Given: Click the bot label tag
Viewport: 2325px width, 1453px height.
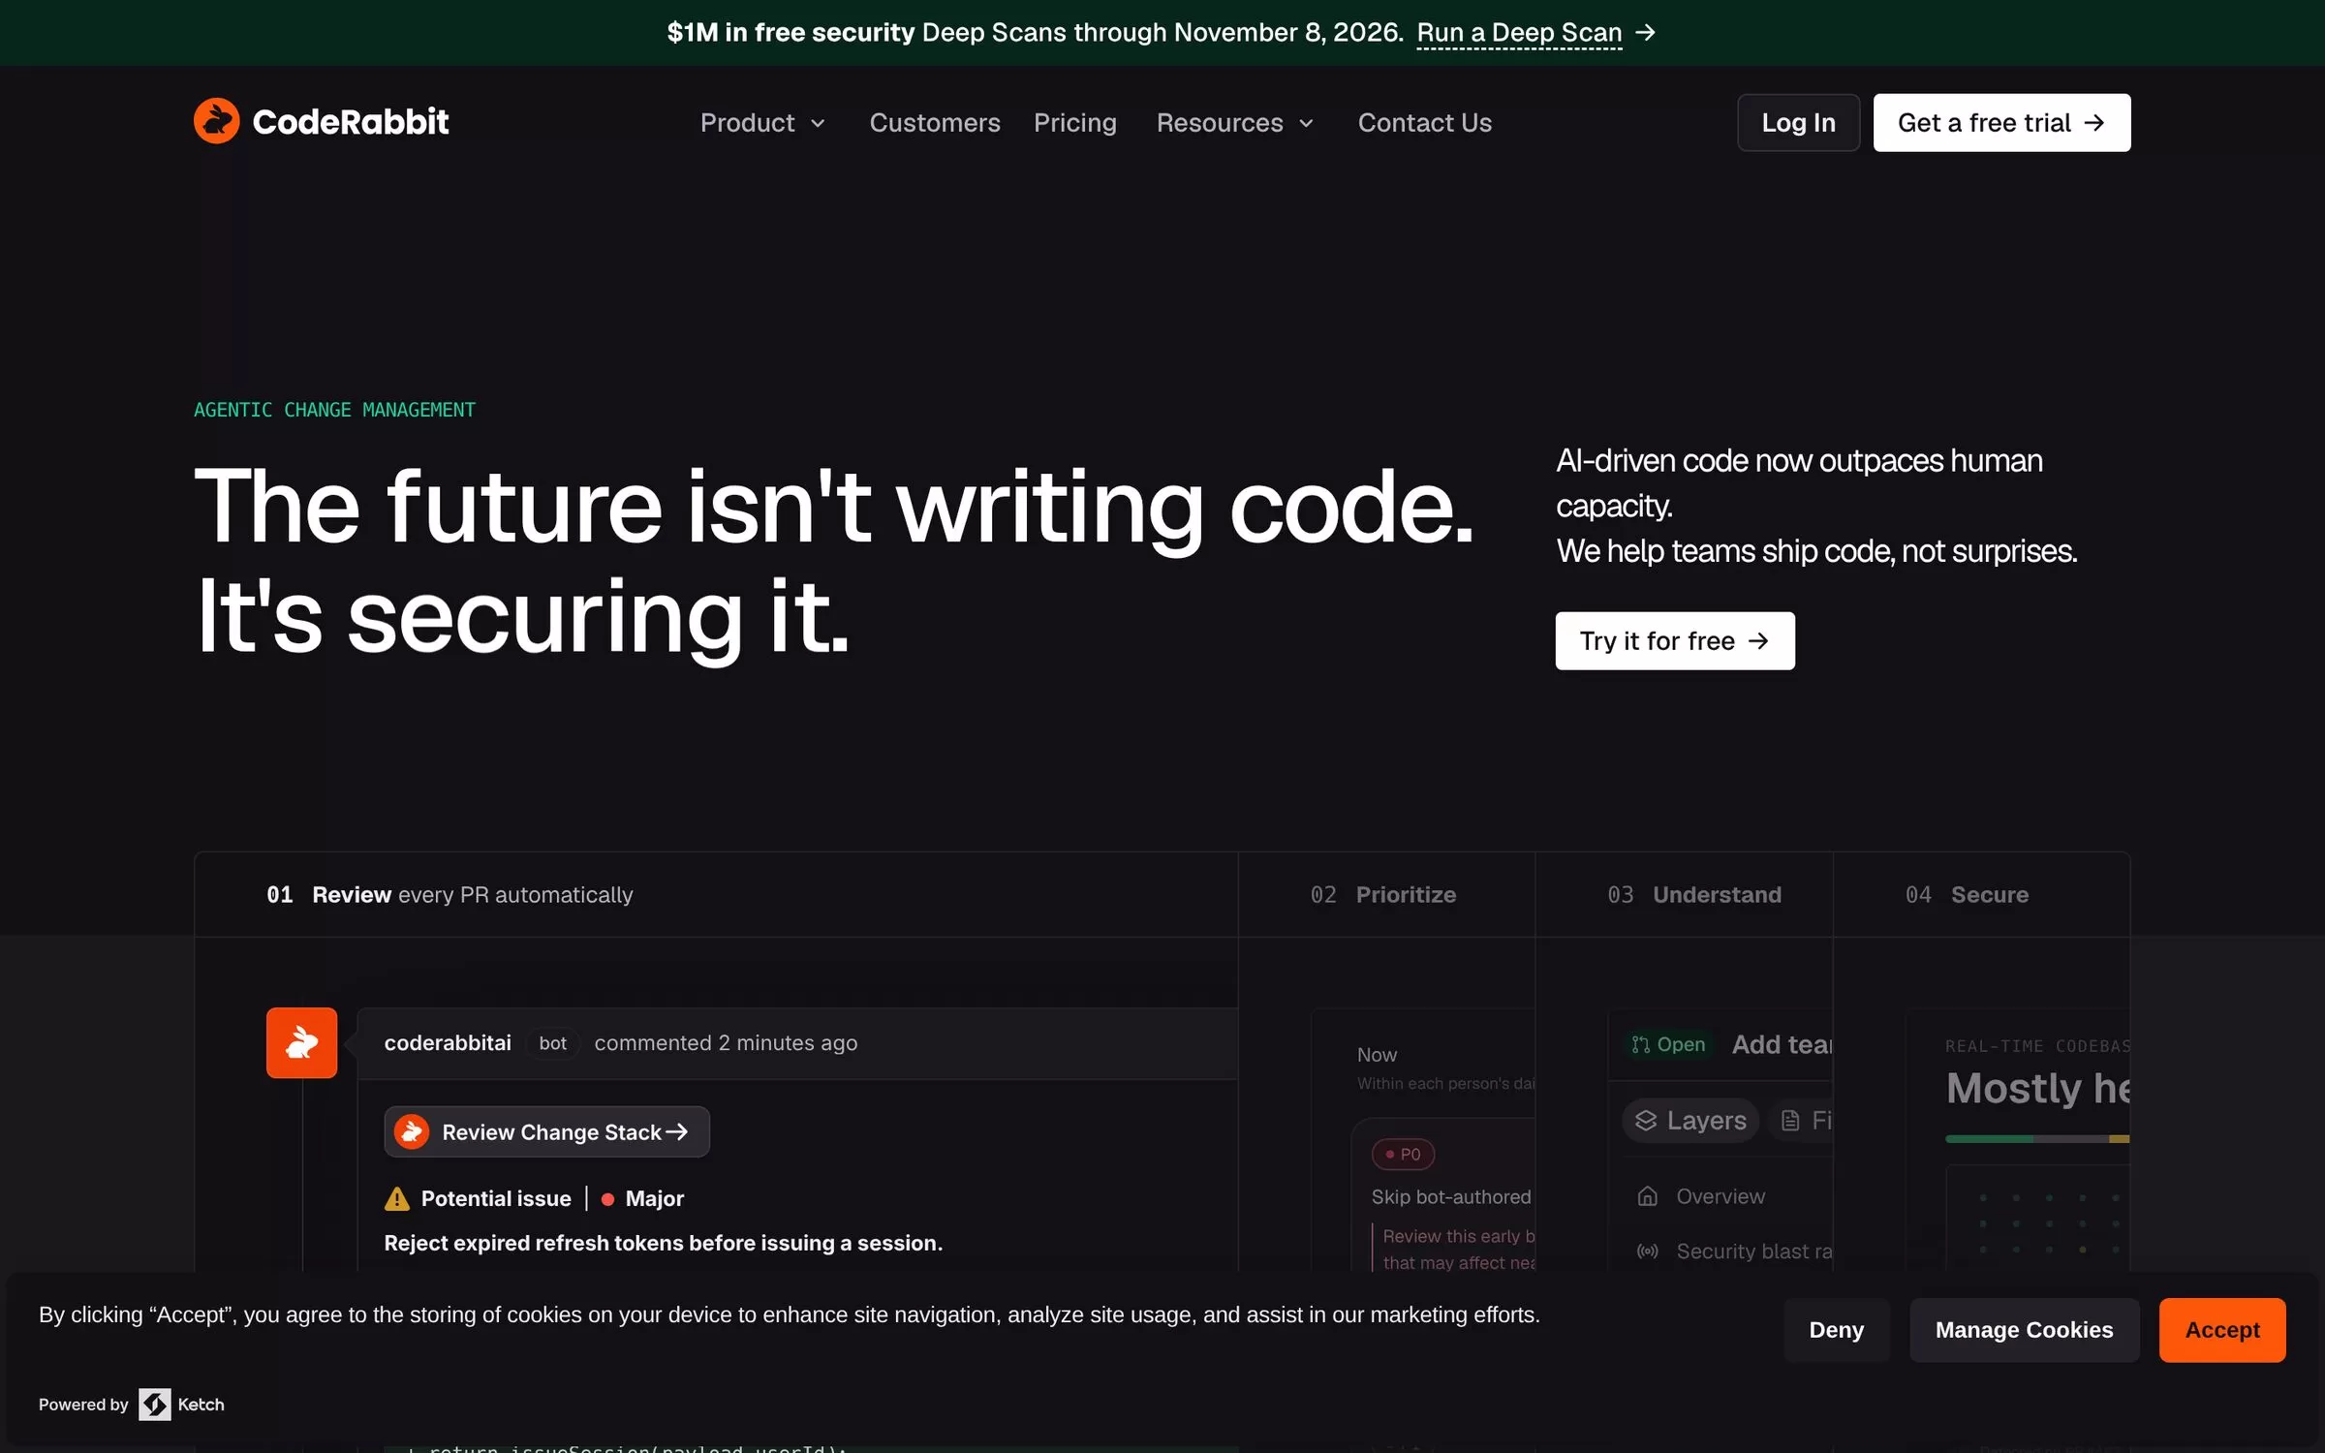Looking at the screenshot, I should tap(552, 1043).
